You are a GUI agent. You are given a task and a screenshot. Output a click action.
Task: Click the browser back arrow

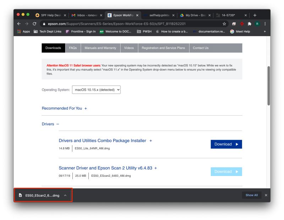tap(19, 24)
